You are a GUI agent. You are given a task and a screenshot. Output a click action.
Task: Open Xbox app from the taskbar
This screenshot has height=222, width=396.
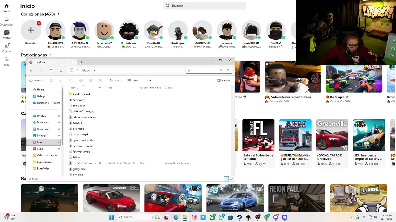[x=212, y=217]
